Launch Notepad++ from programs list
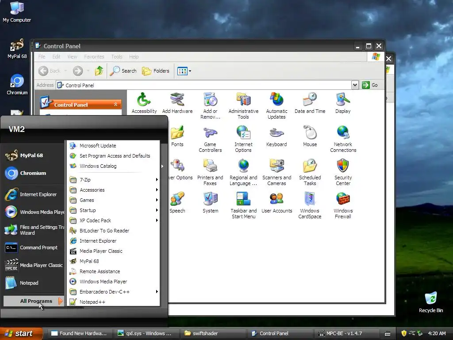Image resolution: width=453 pixels, height=340 pixels. point(114,302)
